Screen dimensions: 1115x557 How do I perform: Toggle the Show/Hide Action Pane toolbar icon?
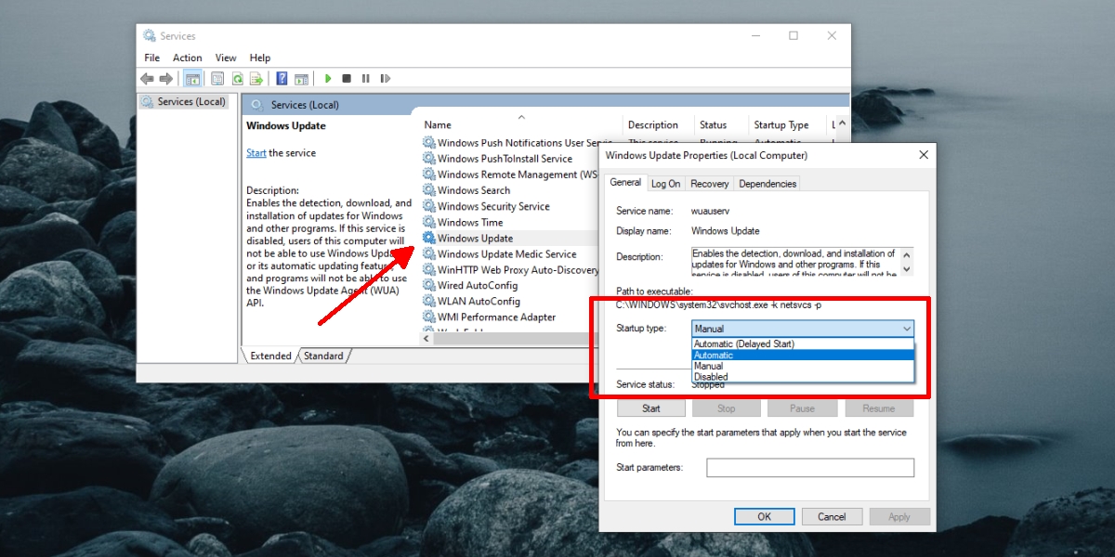[300, 79]
